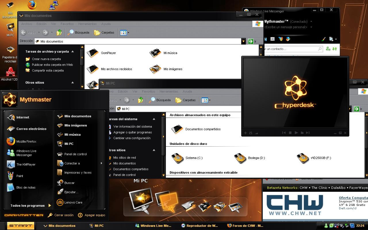Open the Herramientas menu in Mis documentos

pyautogui.click(x=87, y=24)
